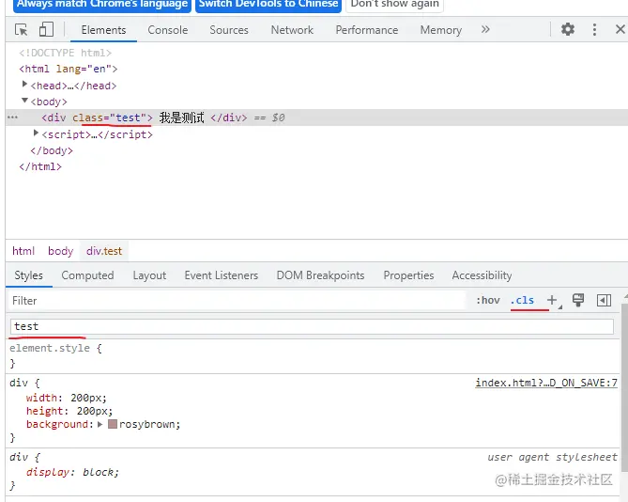628x502 pixels.
Task: Click the new style rule plus icon
Action: 552,300
